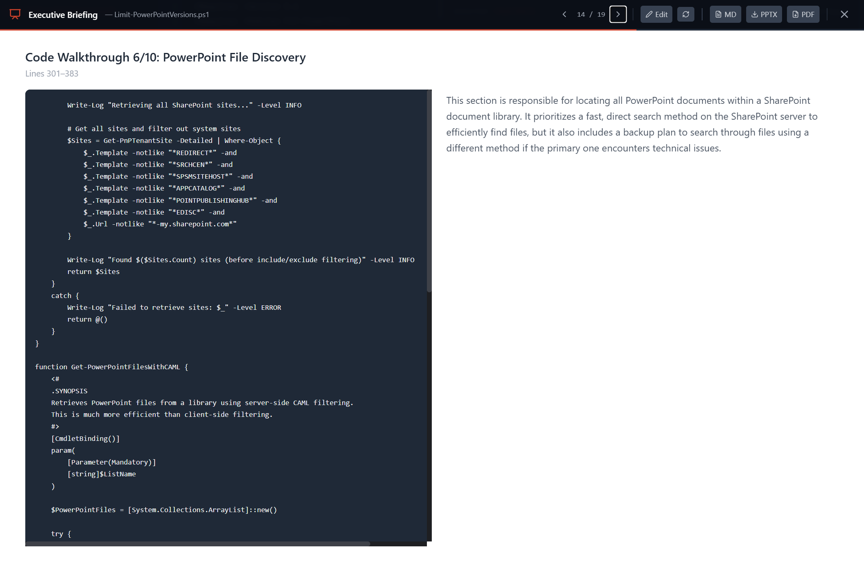Click the slide counter 14 / 19

(x=590, y=15)
